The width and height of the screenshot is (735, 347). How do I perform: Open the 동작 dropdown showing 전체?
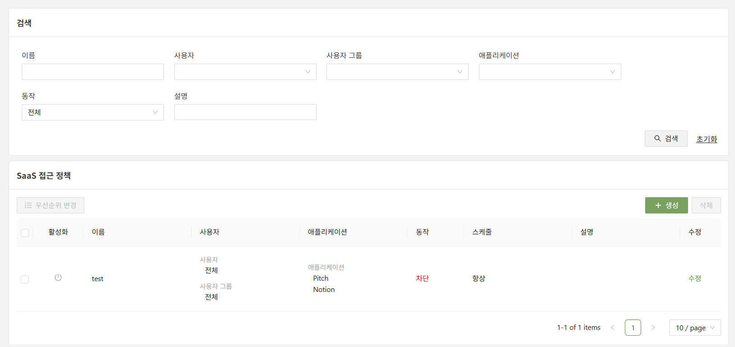93,112
